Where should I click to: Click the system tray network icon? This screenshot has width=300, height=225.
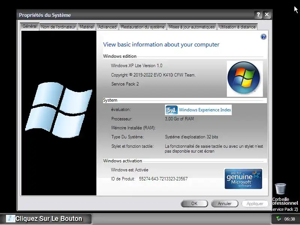point(279,219)
